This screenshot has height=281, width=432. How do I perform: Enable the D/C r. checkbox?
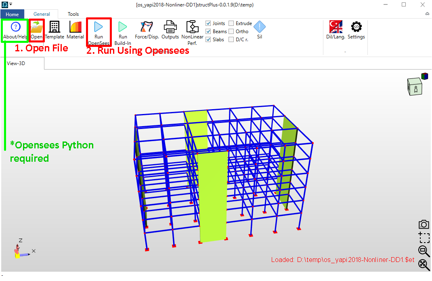tap(231, 40)
